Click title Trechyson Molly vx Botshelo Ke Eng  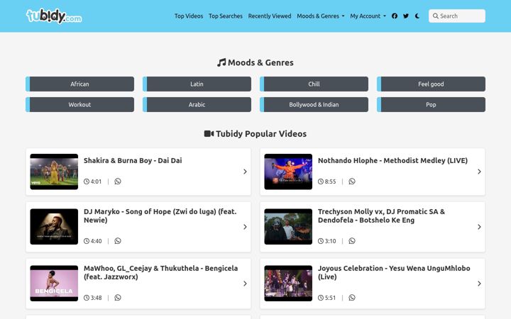point(381,216)
